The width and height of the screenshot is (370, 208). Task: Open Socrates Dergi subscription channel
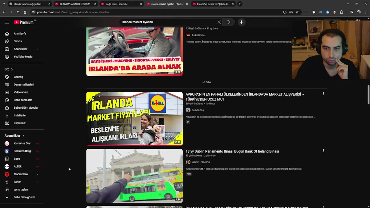pyautogui.click(x=22, y=151)
